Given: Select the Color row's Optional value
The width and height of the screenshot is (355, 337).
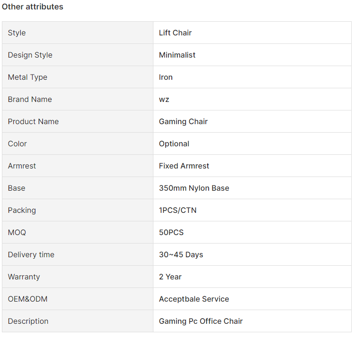Looking at the screenshot, I should [174, 143].
